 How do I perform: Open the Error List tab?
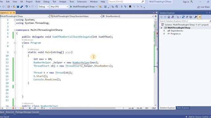click(x=10, y=112)
